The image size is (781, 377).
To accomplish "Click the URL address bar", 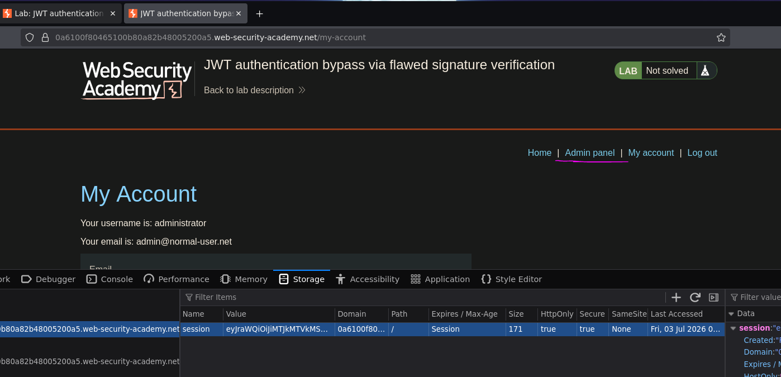I will [375, 37].
